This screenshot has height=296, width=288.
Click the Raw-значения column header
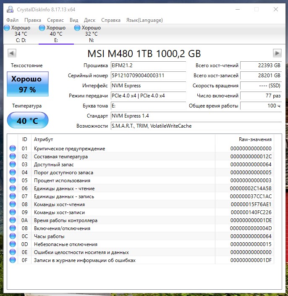point(244,139)
